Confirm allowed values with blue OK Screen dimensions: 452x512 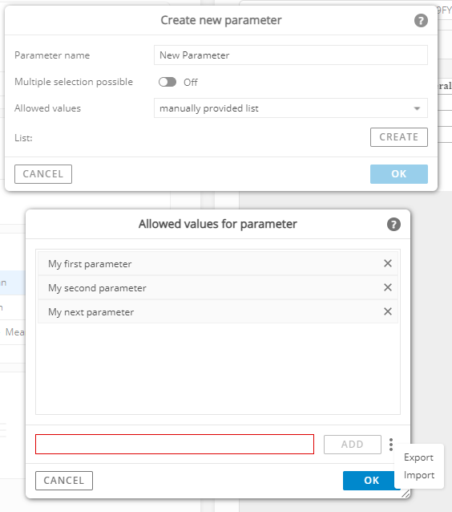point(371,481)
